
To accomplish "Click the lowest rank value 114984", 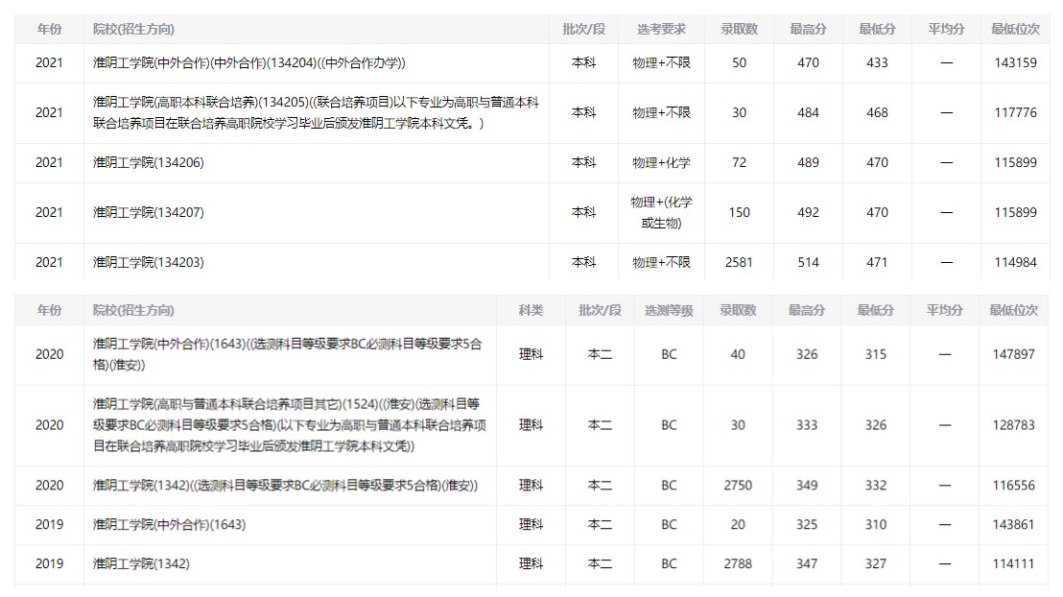I will point(1015,263).
